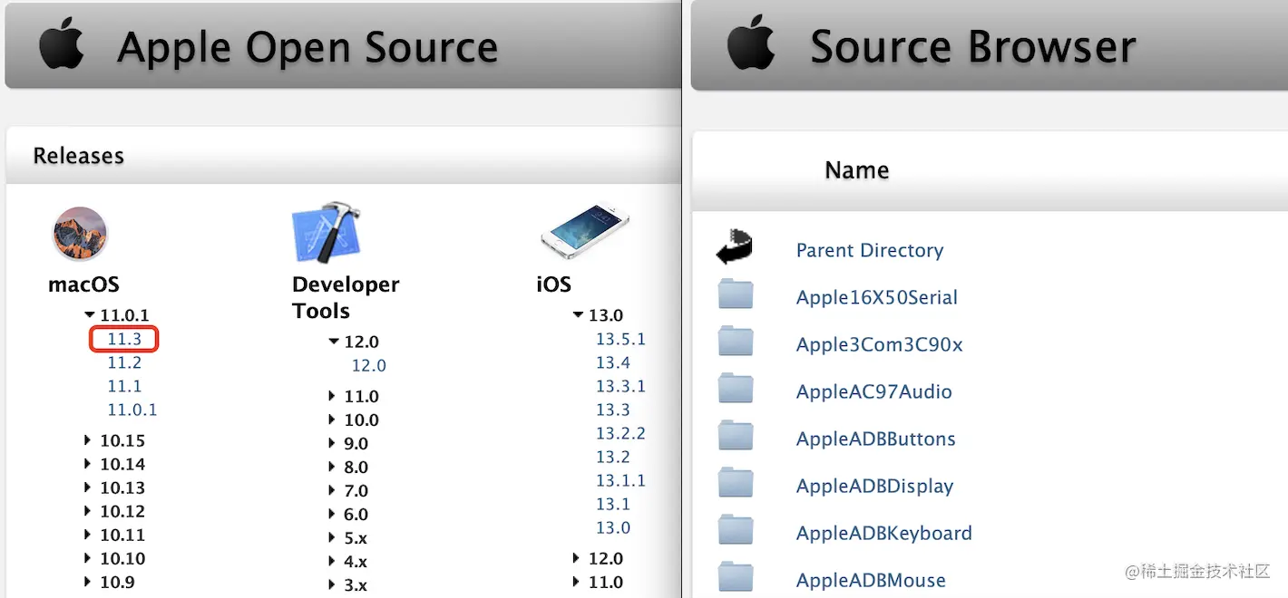Expand the macOS 10.15 release group
Viewport: 1288px width, 598px height.
pos(88,440)
